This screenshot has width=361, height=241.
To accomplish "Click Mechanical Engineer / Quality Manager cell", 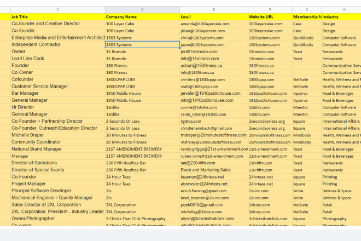I will tap(57, 198).
